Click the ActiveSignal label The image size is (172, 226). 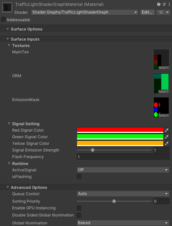click(x=24, y=170)
